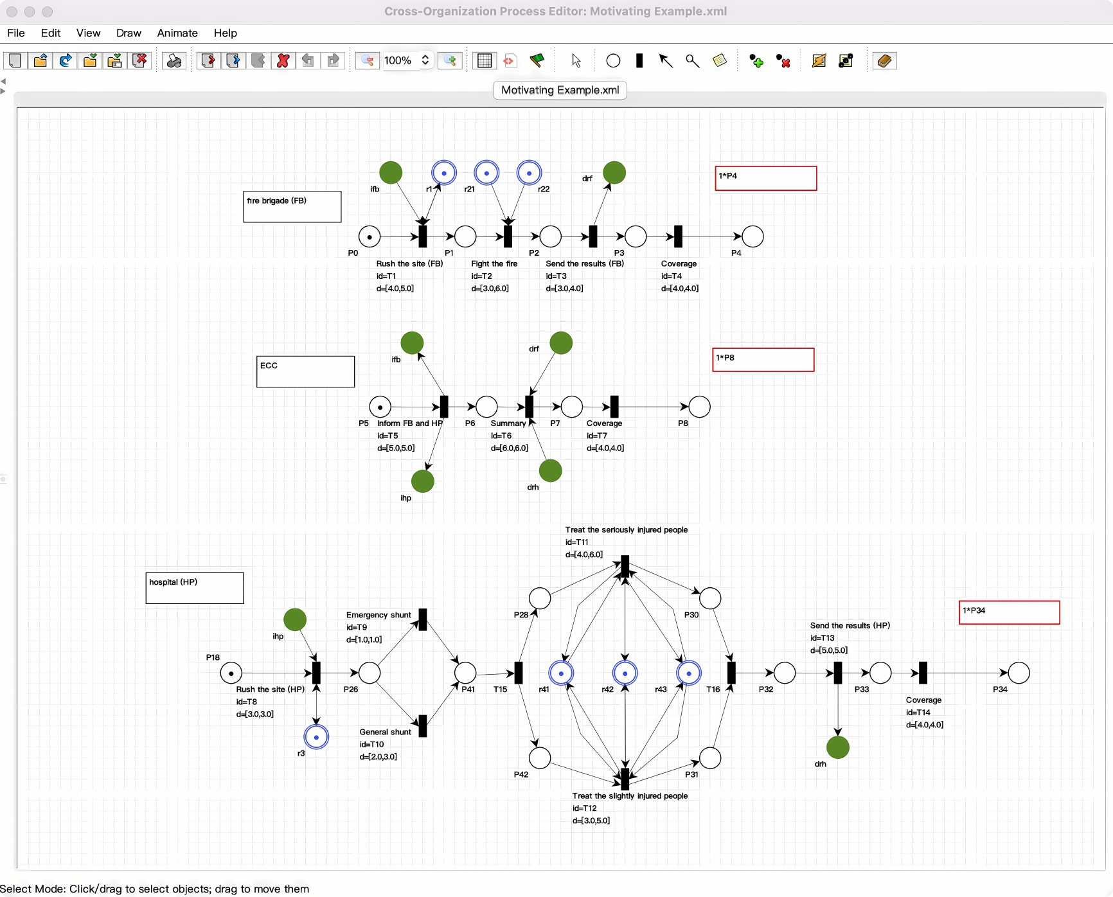
Task: Select the 1*P8 red annotation box
Action: point(763,360)
